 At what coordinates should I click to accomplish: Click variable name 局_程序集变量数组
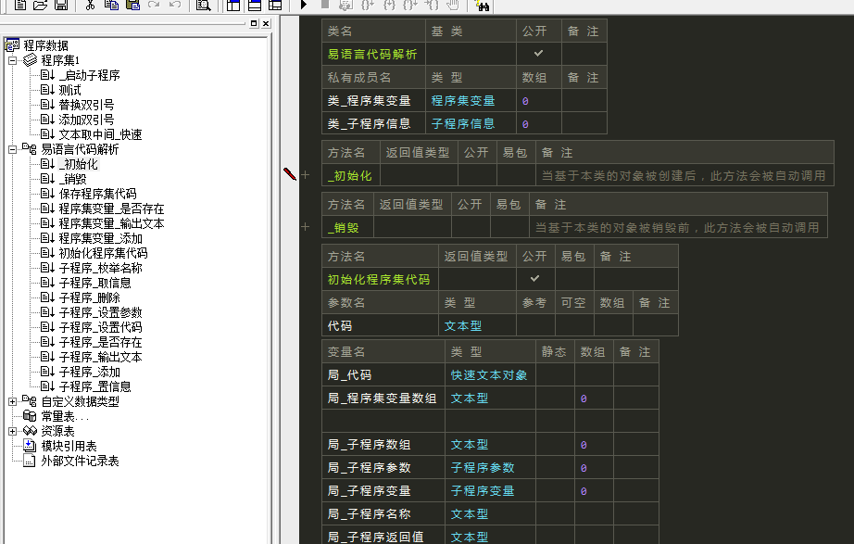pos(383,398)
